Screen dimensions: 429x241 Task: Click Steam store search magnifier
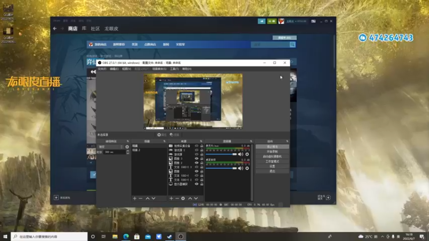click(292, 44)
